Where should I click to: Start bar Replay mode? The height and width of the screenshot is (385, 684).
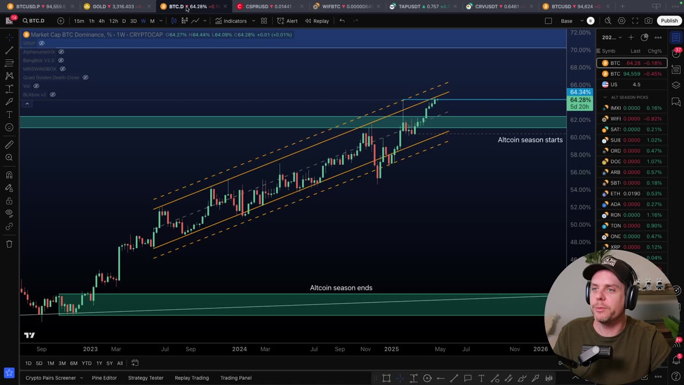coord(317,21)
